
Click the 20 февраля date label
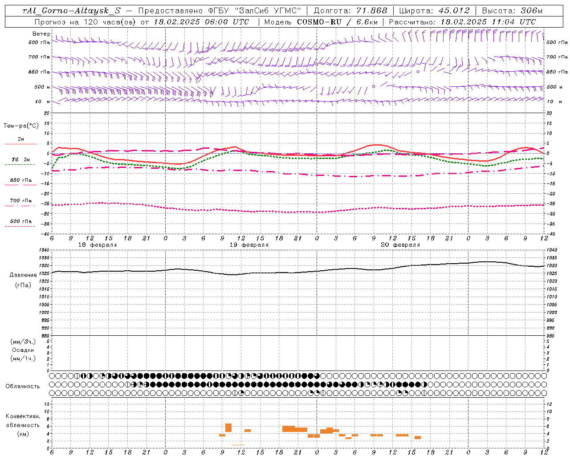[400, 245]
